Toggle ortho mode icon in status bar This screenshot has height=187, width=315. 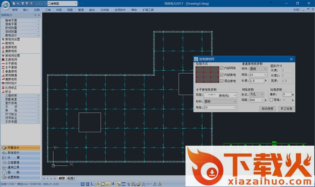pyautogui.click(x=93, y=184)
